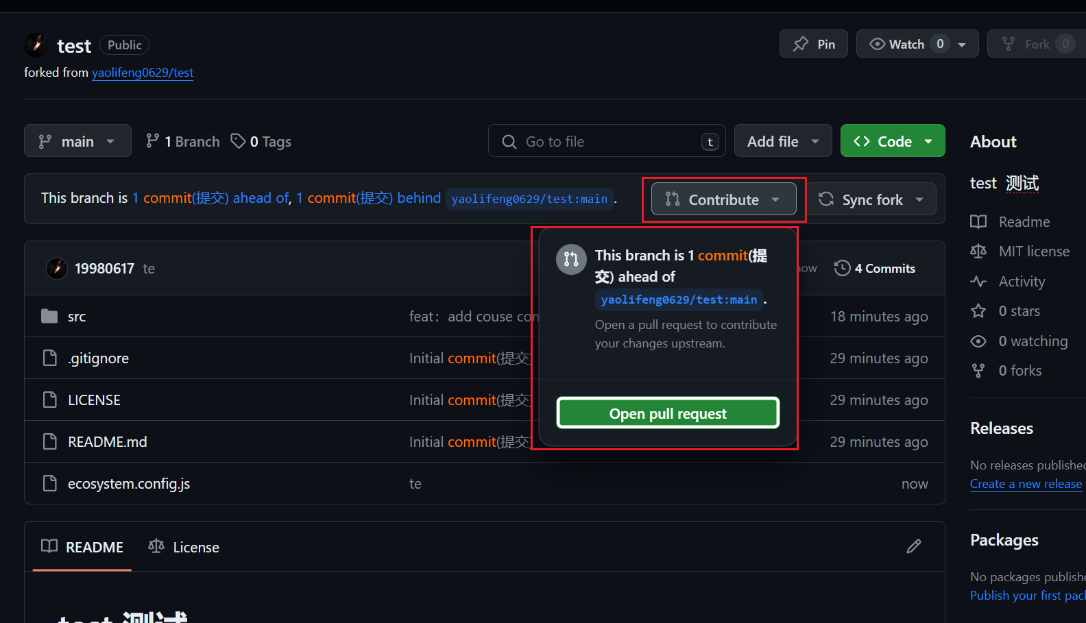Open the green Code dropdown button

[x=893, y=141]
